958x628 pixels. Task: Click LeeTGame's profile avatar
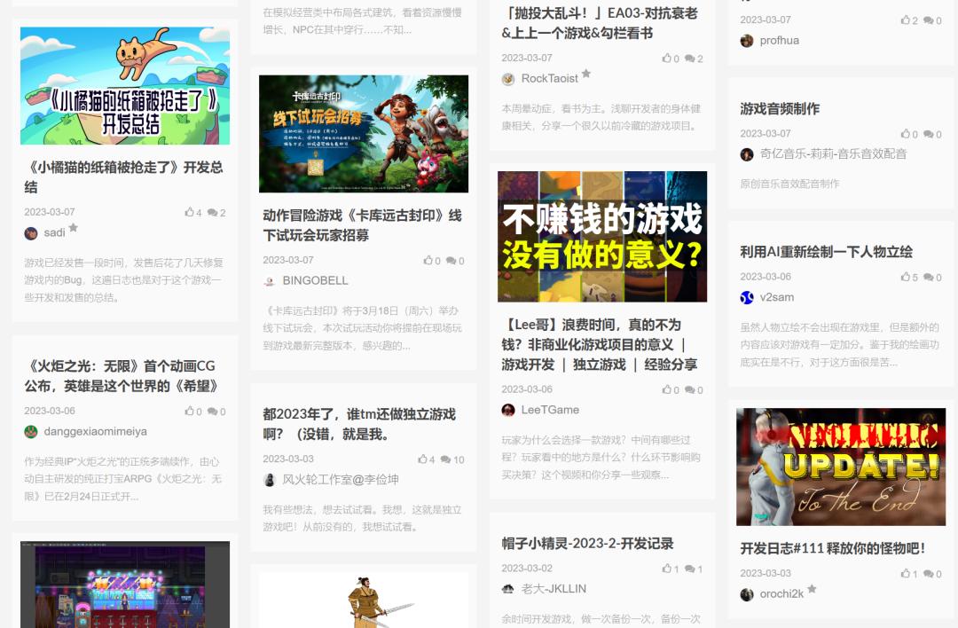(507, 410)
